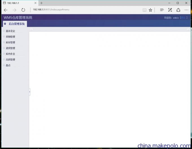The height and width of the screenshot is (149, 192).
Task: Open the Hub three-lines icon
Action: (x=162, y=10)
